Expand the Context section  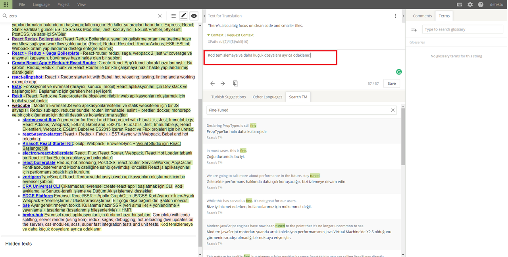(216, 35)
